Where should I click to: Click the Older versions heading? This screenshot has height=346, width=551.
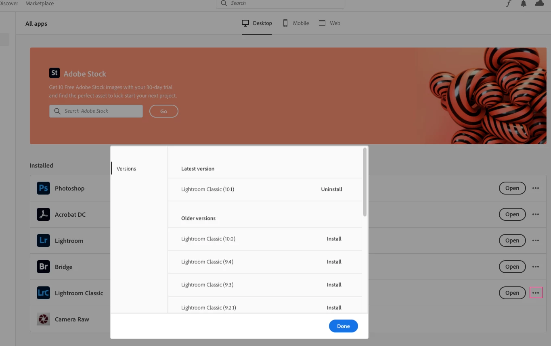(x=198, y=218)
